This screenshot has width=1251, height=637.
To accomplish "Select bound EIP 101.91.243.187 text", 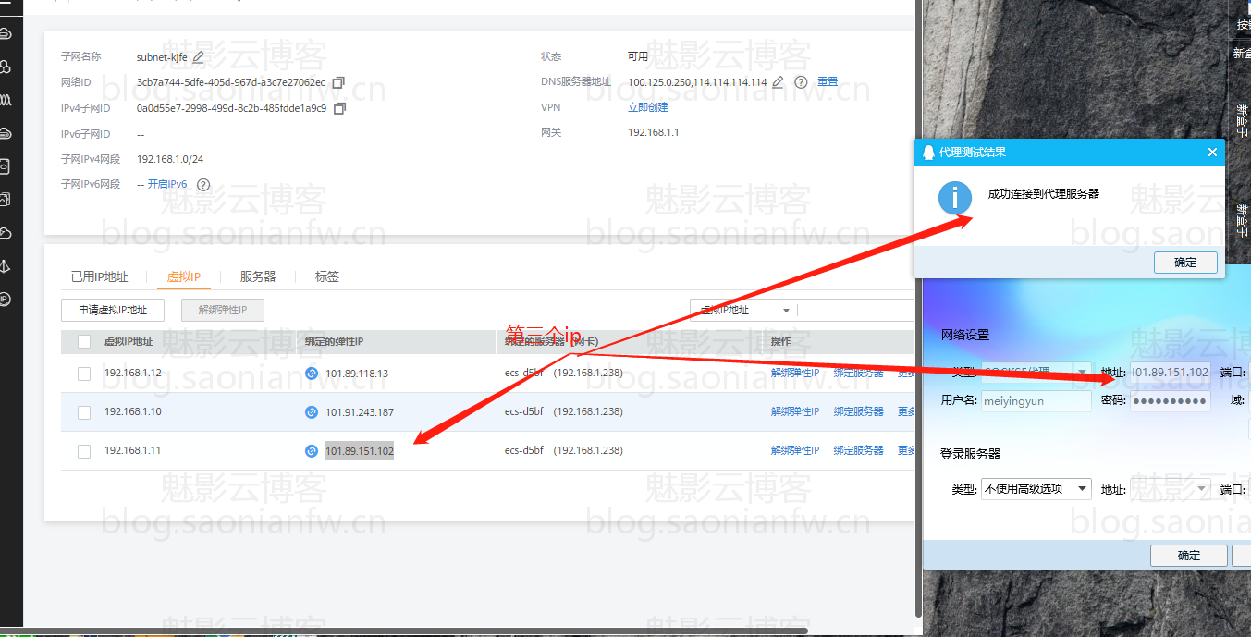I will pyautogui.click(x=360, y=412).
